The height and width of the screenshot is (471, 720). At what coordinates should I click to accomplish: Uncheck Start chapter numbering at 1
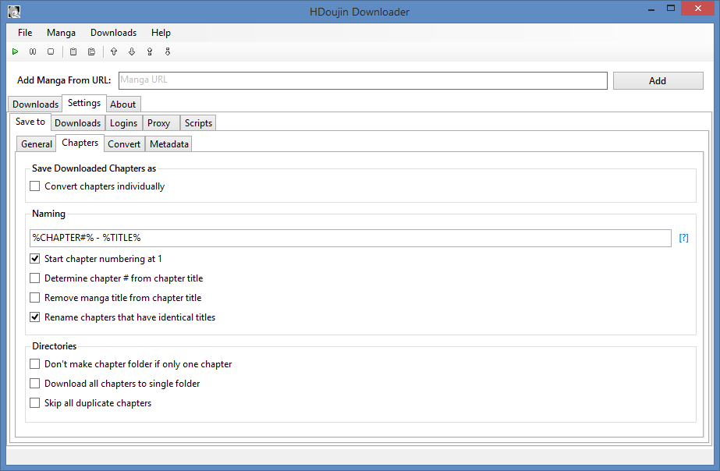(x=35, y=259)
